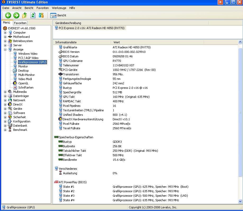
Task: Open the Bericht report toolbar button
Action: pos(58,15)
